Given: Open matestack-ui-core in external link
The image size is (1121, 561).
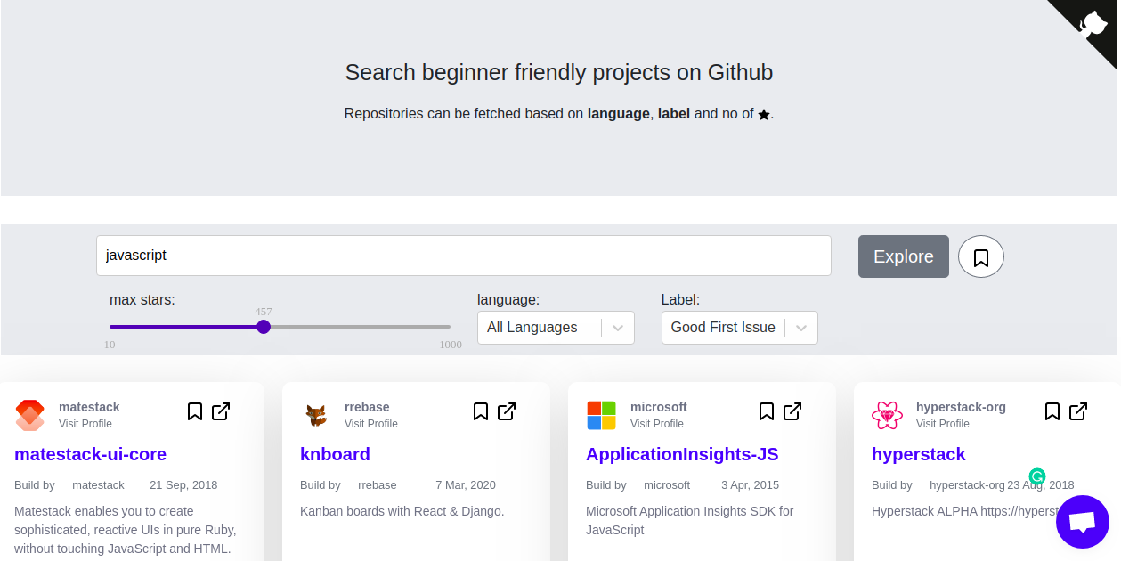Looking at the screenshot, I should point(221,411).
